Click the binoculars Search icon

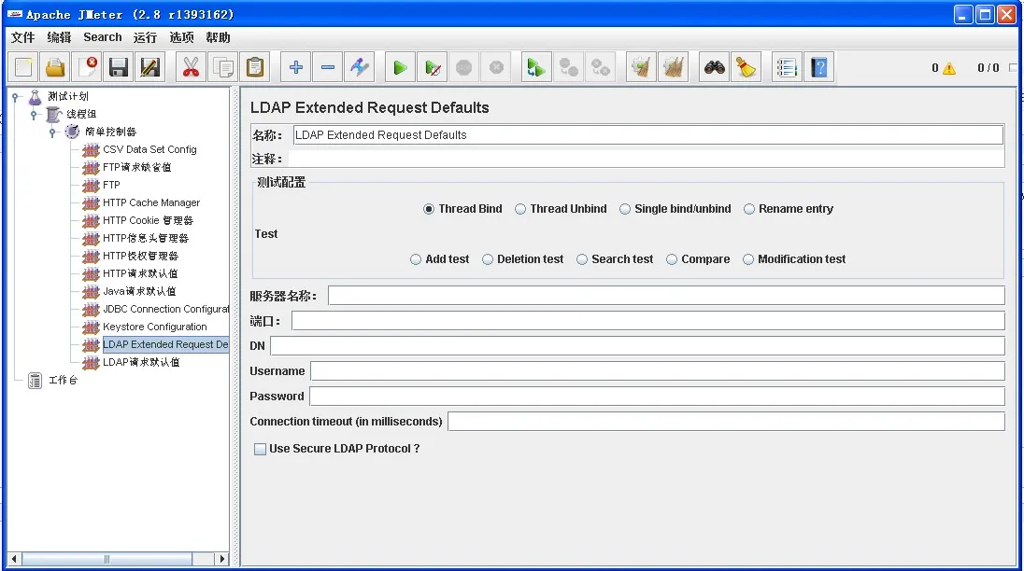point(715,67)
